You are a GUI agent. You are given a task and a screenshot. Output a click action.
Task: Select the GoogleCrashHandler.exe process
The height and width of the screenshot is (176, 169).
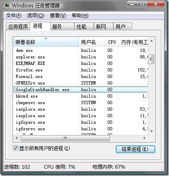[81, 90]
